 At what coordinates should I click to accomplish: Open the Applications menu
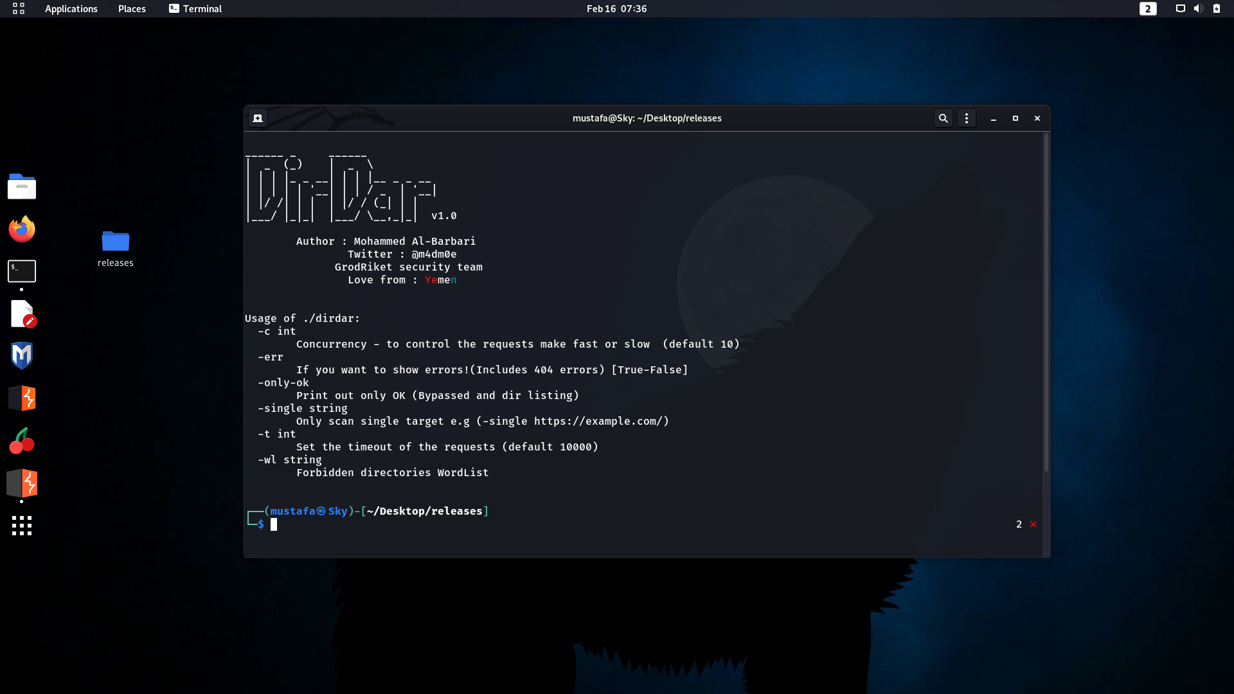[71, 8]
